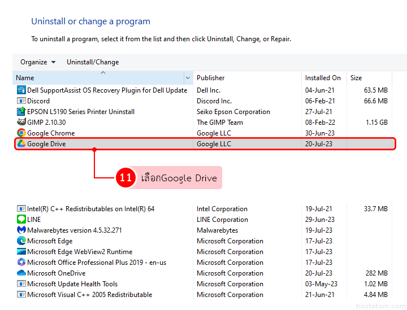
Task: Click Seiko Epson Corporation publisher cell
Action: tap(233, 112)
